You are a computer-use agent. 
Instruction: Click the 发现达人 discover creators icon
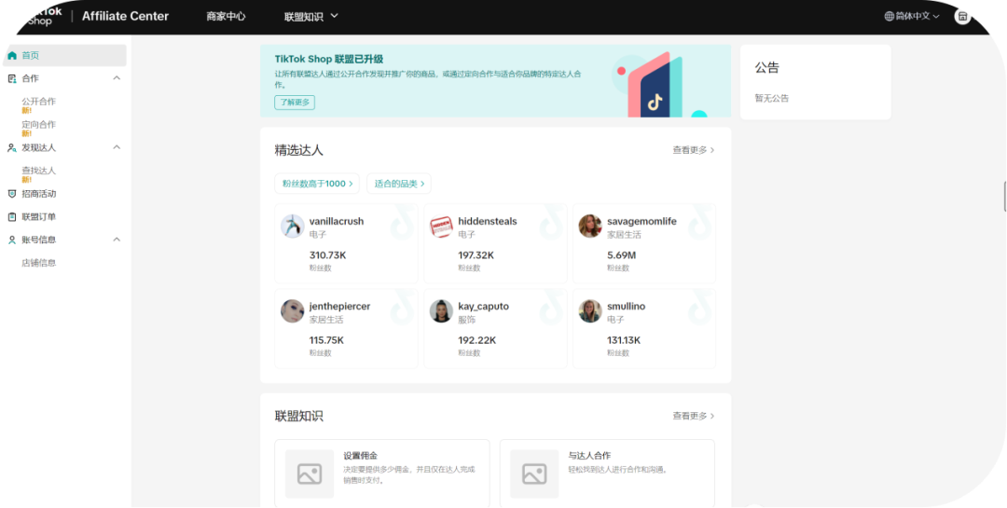[x=12, y=148]
